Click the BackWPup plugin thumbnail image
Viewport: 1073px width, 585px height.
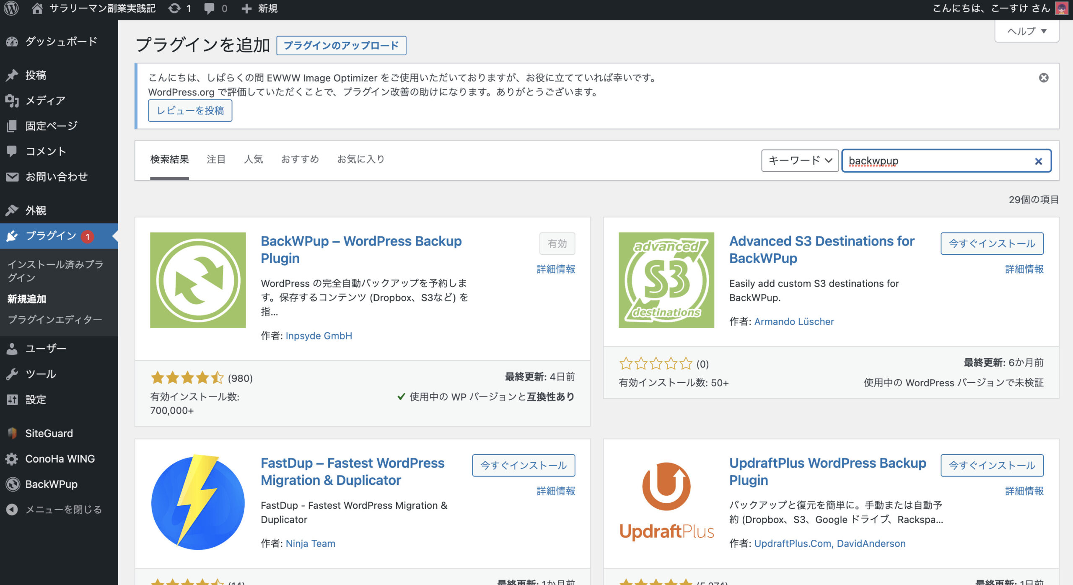coord(198,280)
